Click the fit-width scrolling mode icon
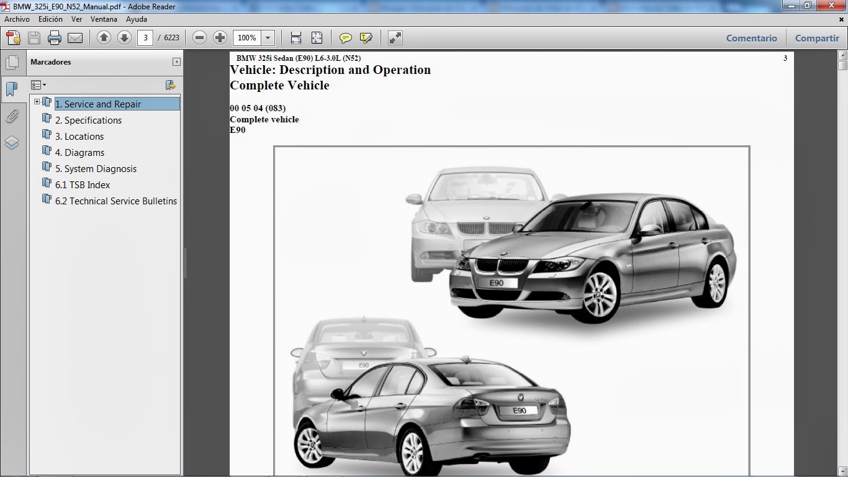The width and height of the screenshot is (848, 477). 296,38
